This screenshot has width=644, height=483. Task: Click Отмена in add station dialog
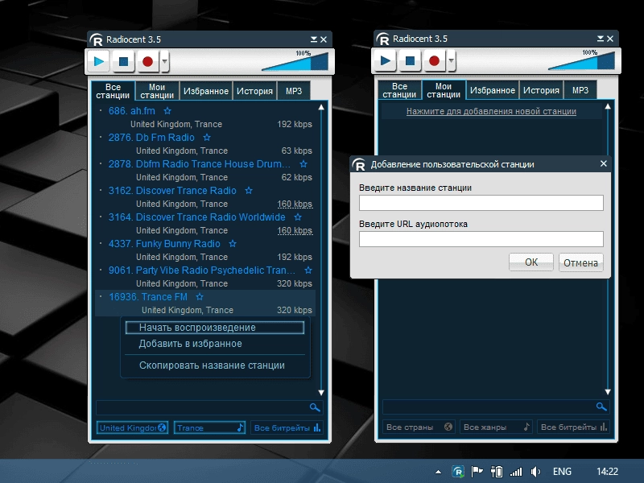(x=580, y=262)
